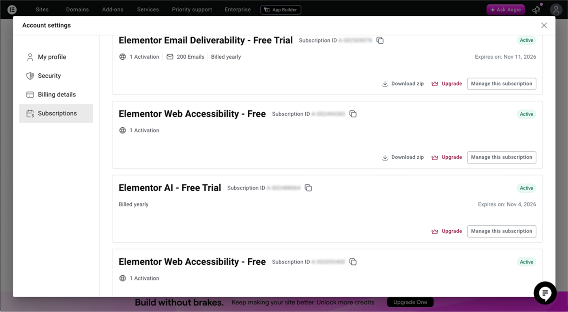Image resolution: width=568 pixels, height=312 pixels.
Task: Upgrade the Elementor AI Free Trial
Action: [447, 231]
